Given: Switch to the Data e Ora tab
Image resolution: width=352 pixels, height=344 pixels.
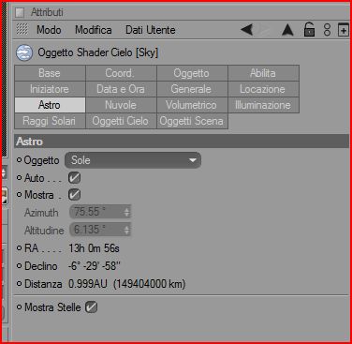Looking at the screenshot, I should point(121,89).
